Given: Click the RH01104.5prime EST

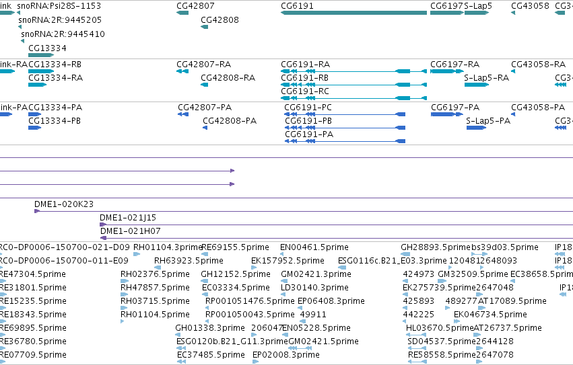Looking at the screenshot, I should tap(122, 321).
